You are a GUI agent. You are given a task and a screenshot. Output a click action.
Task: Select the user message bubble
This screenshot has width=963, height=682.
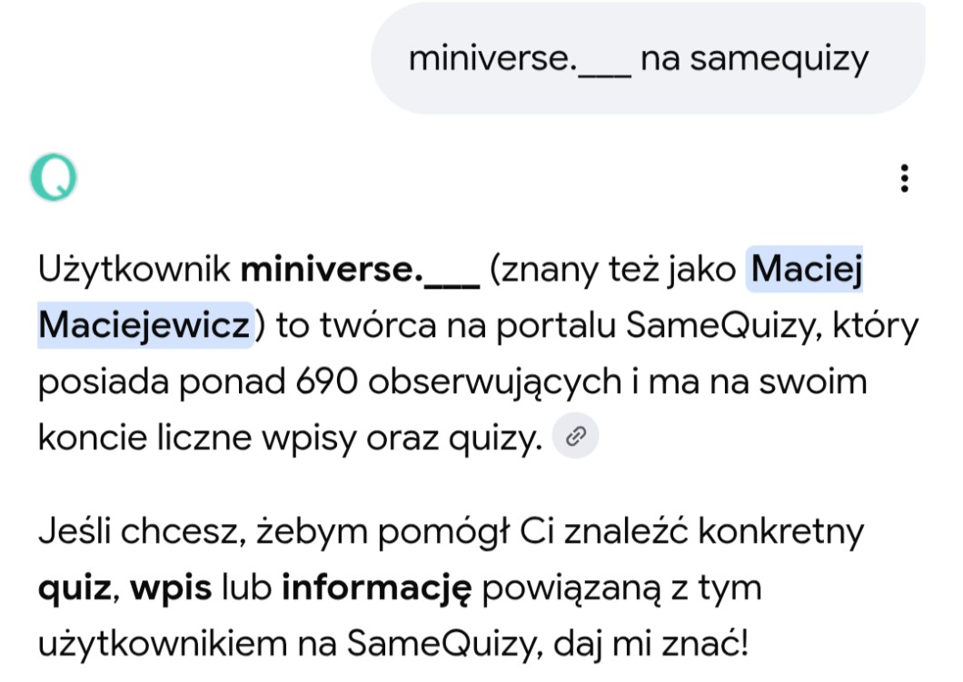(648, 58)
